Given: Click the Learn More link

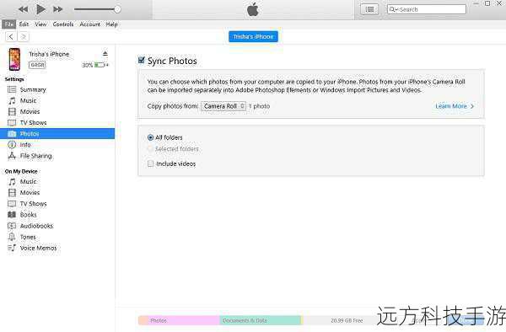Looking at the screenshot, I should click(x=455, y=106).
